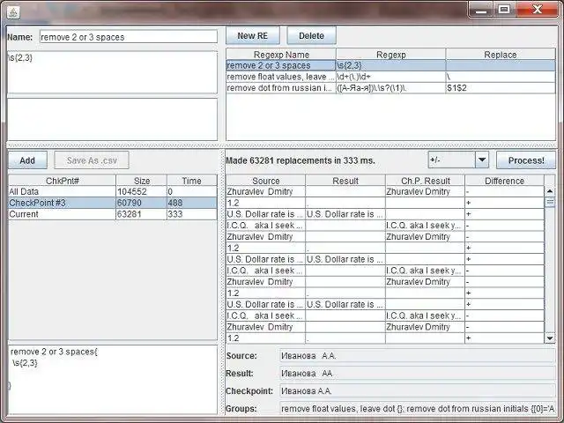Screen dimensions: 564x423
Task: Select the All Data checkpoint row
Action: coord(113,192)
